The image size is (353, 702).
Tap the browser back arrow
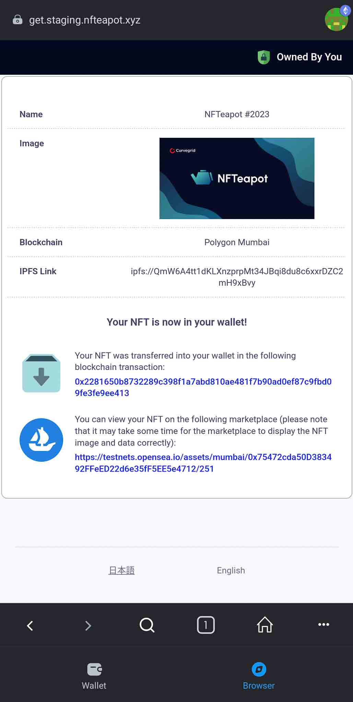tap(30, 626)
